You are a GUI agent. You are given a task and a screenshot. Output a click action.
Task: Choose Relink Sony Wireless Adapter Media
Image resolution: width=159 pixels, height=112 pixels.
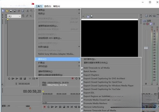click(x=58, y=54)
